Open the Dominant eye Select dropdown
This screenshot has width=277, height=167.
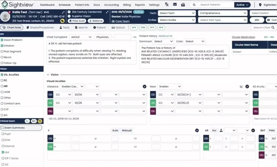(163, 41)
